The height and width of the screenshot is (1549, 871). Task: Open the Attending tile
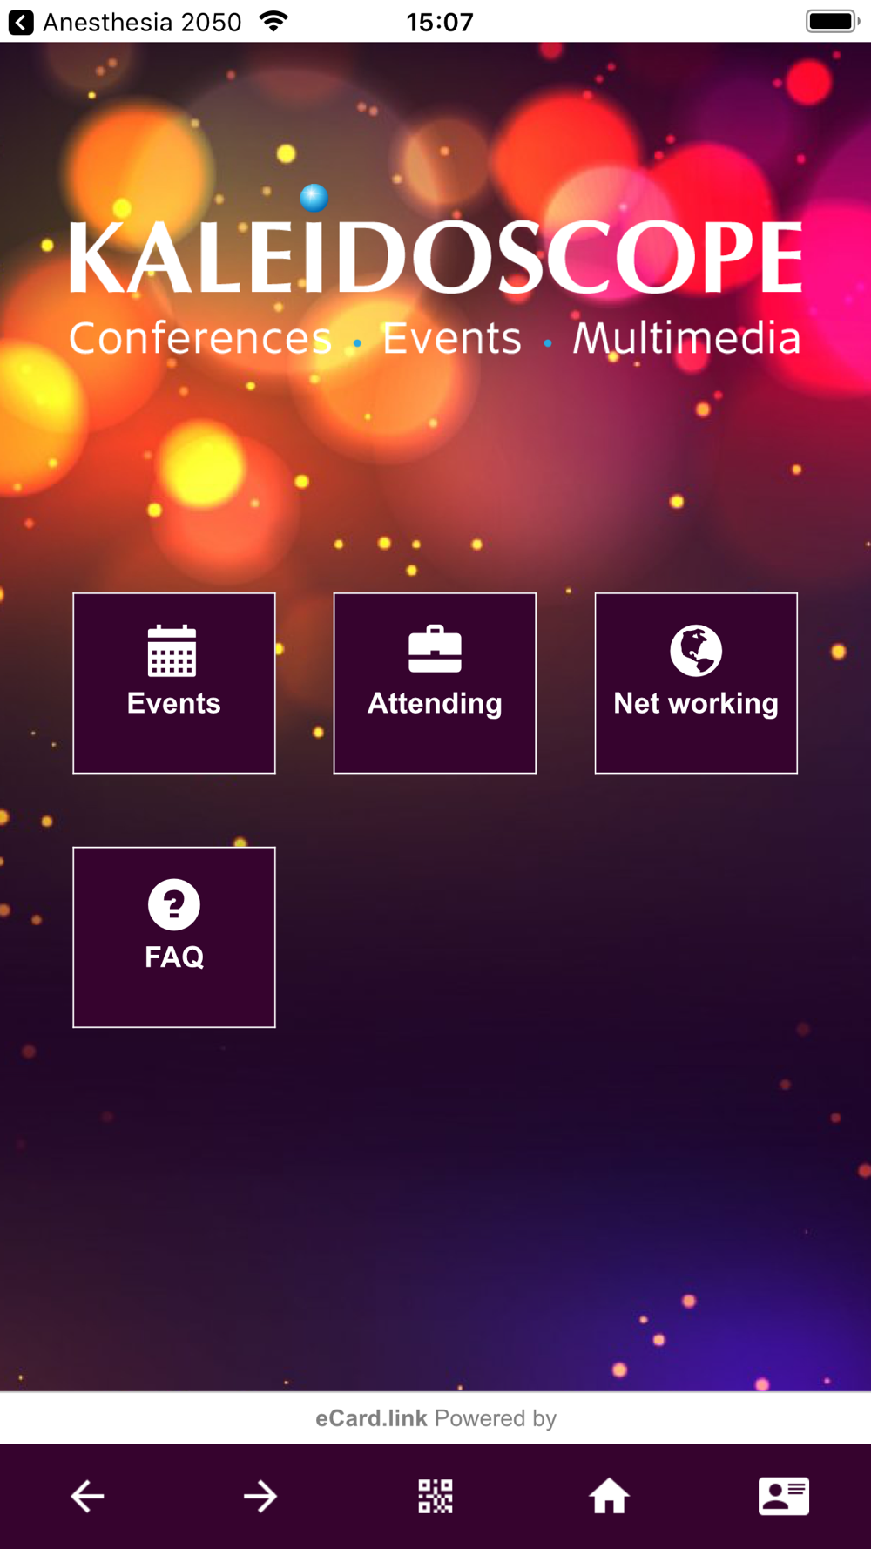(435, 683)
